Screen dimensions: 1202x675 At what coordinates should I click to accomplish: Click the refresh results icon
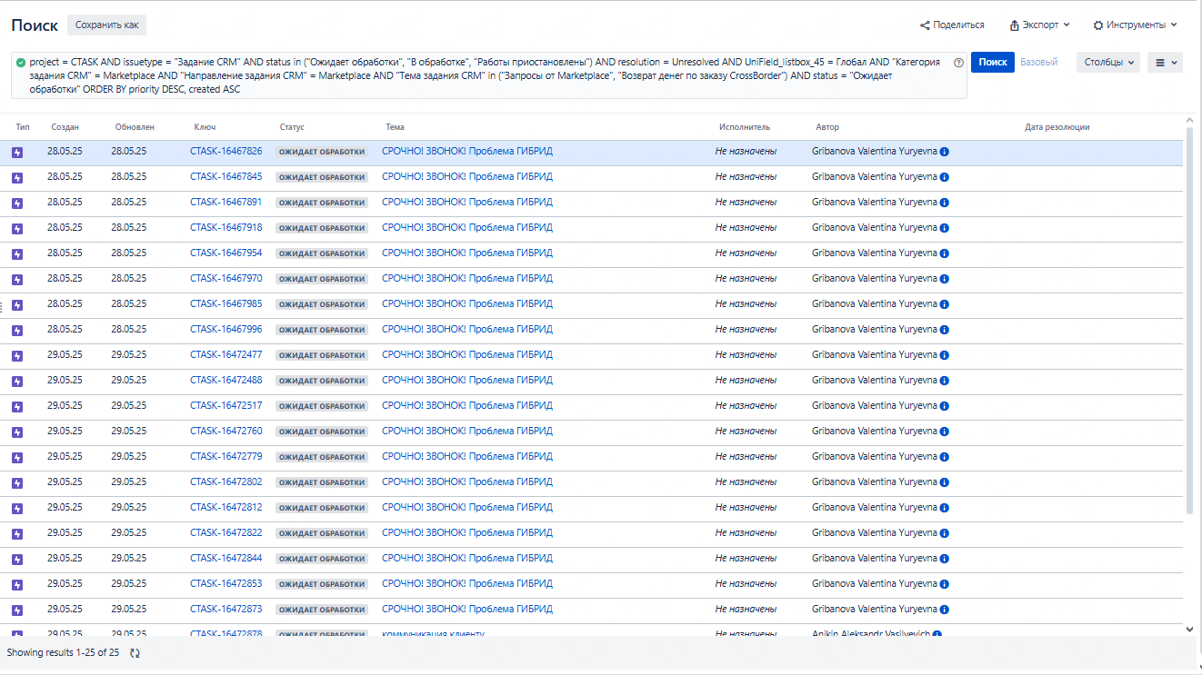click(x=135, y=652)
